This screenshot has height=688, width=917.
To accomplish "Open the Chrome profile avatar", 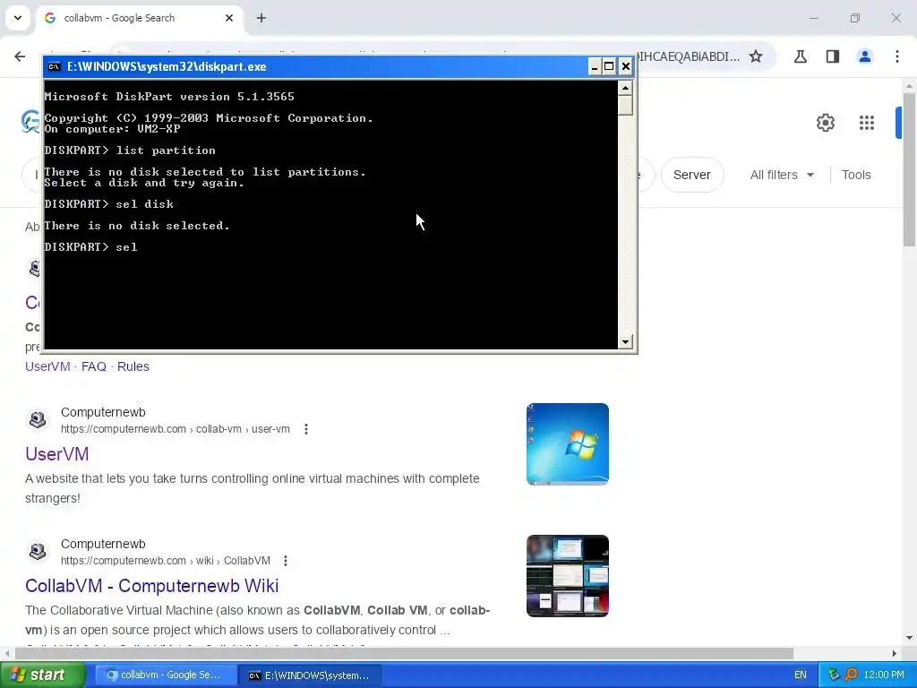I will tap(864, 56).
